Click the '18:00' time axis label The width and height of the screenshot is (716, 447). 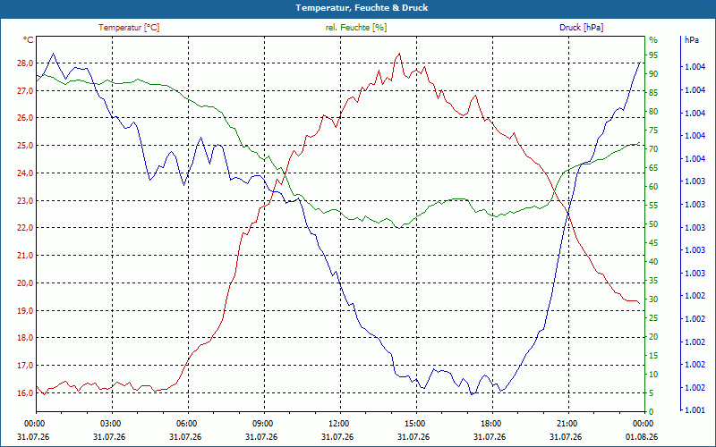point(492,424)
